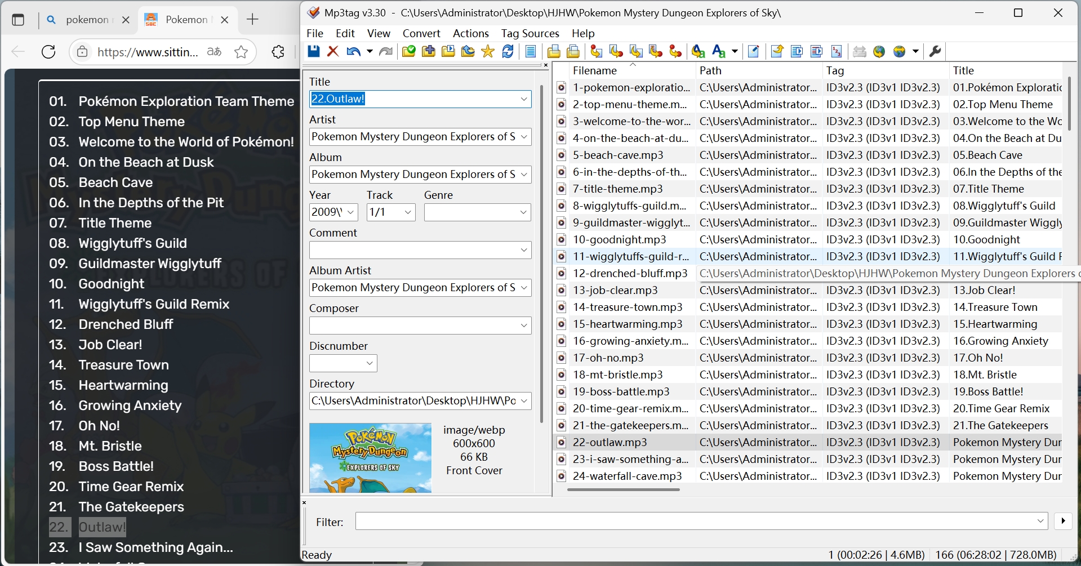Refresh the page in the browser
Image resolution: width=1081 pixels, height=566 pixels.
click(x=49, y=52)
